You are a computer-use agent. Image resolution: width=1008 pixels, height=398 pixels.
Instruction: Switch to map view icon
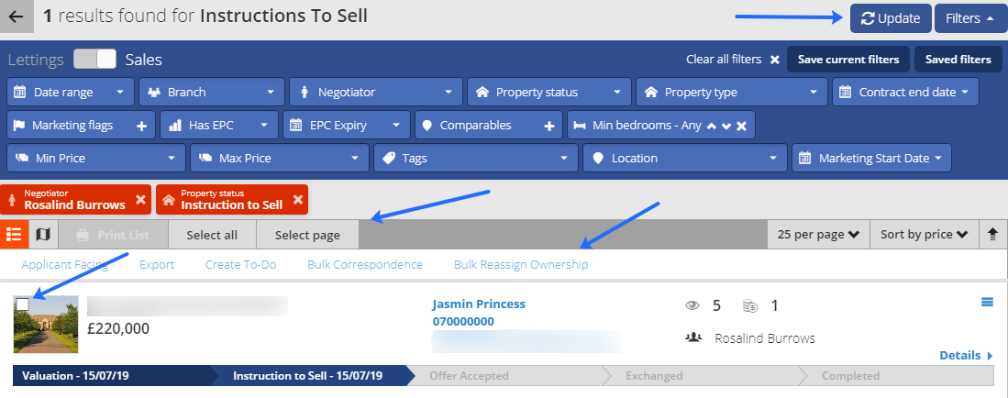click(43, 235)
